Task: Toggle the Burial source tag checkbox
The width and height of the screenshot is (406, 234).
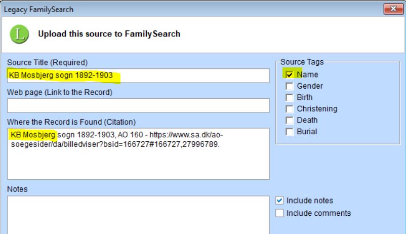Action: pyautogui.click(x=289, y=132)
